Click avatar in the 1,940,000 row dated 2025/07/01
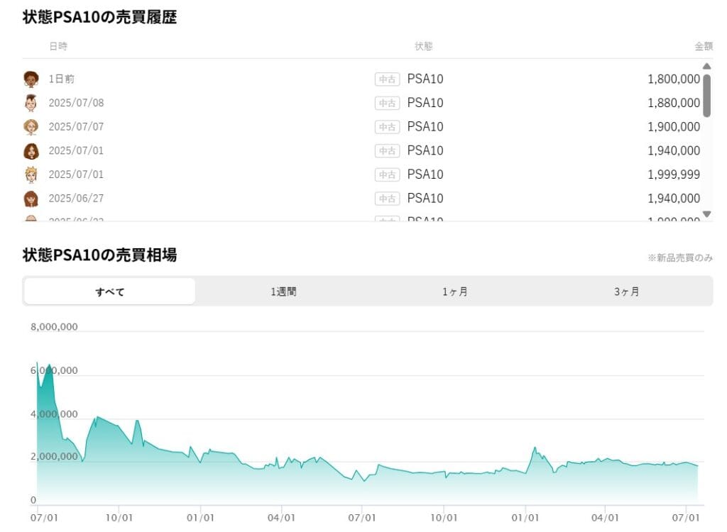727x532 pixels. [31, 151]
